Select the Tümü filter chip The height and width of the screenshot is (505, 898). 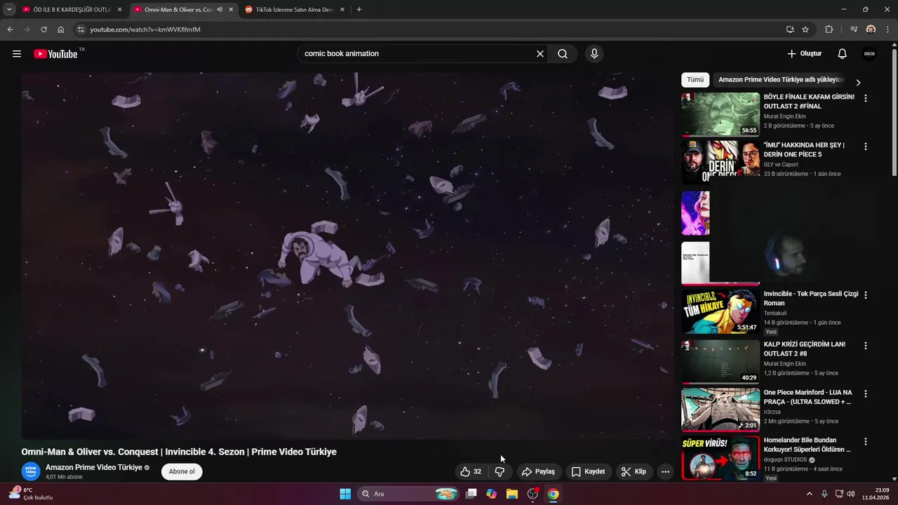click(x=695, y=80)
